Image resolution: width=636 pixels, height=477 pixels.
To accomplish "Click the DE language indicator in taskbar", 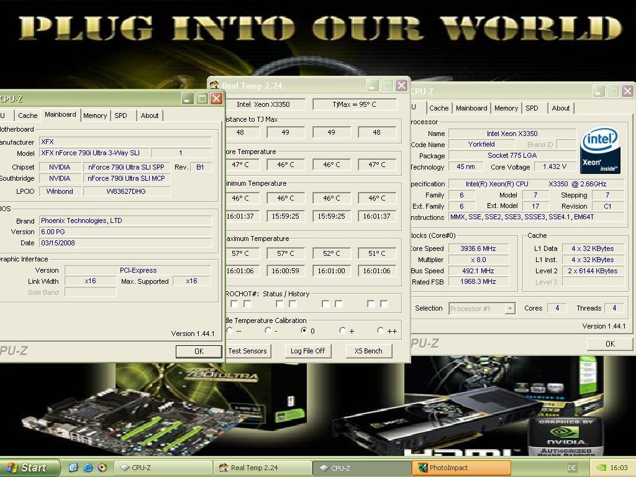I will tap(572, 468).
